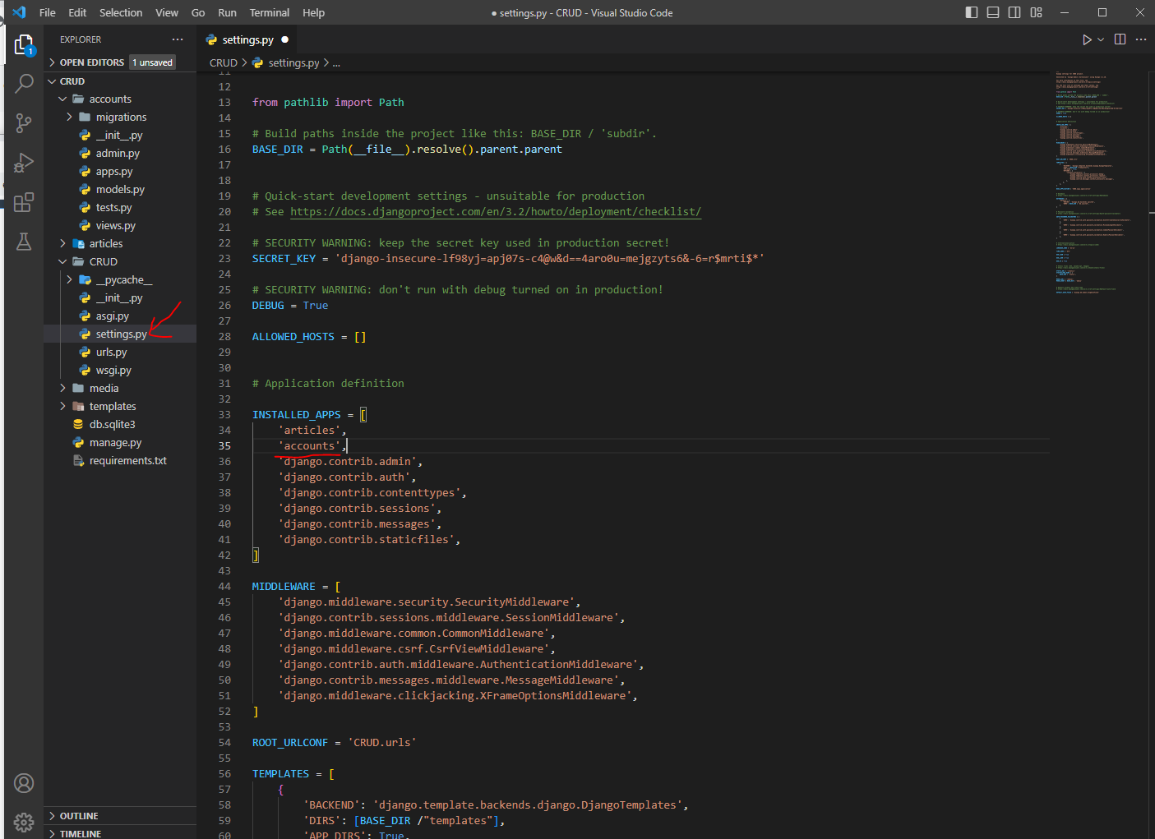1155x839 pixels.
Task: Expand the media folder
Action: (120, 388)
